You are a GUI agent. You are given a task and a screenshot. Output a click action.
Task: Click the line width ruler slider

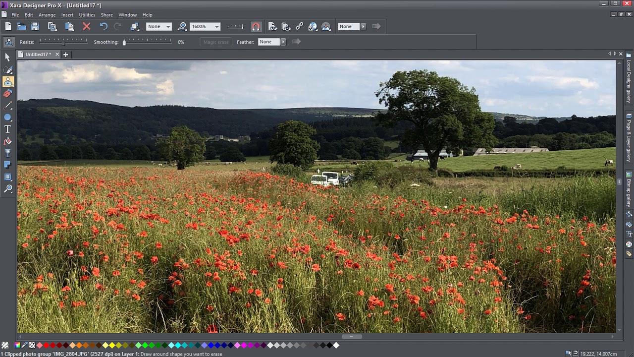click(x=235, y=26)
